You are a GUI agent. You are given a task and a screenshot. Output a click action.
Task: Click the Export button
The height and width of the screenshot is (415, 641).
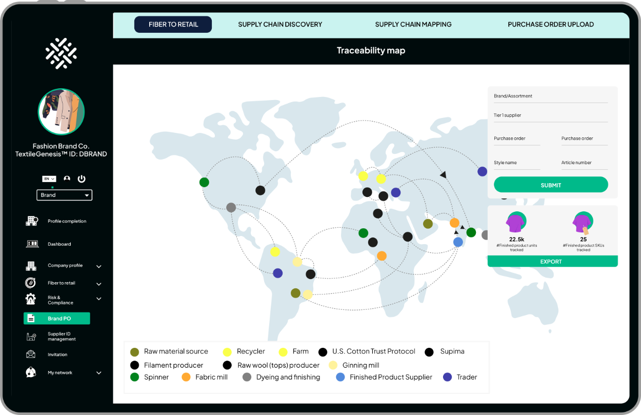pos(552,262)
